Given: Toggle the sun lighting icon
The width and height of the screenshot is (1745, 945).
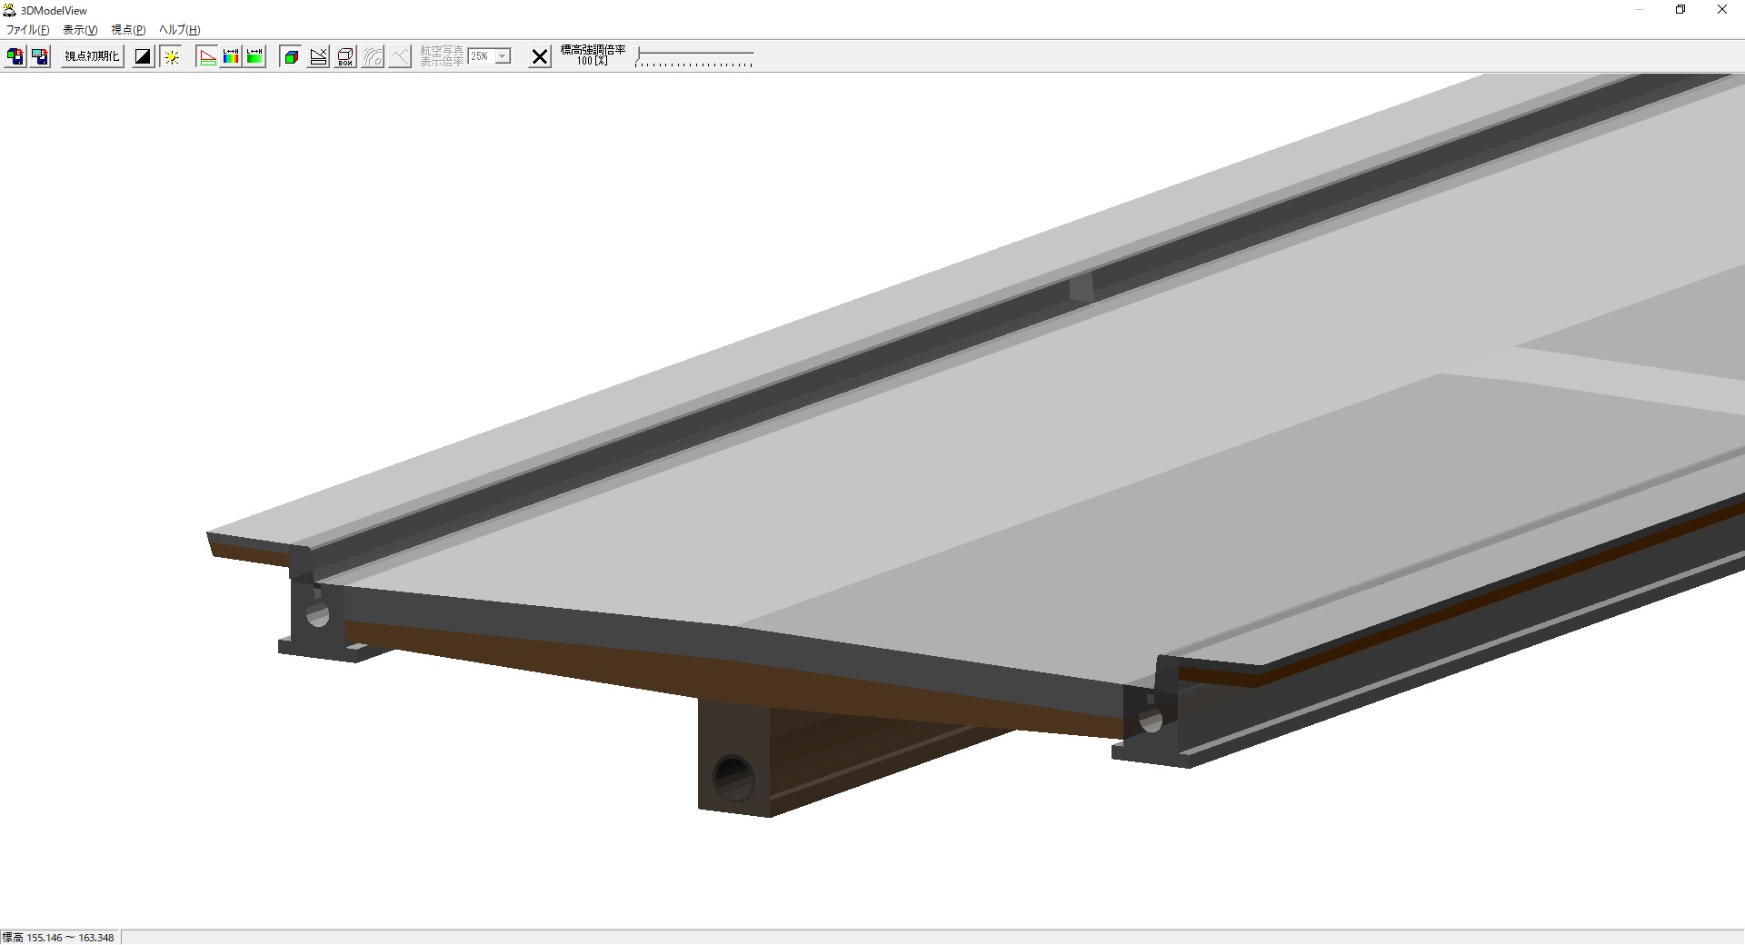Looking at the screenshot, I should point(171,56).
